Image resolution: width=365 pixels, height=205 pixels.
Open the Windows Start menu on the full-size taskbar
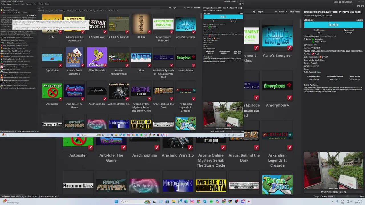[116, 202]
